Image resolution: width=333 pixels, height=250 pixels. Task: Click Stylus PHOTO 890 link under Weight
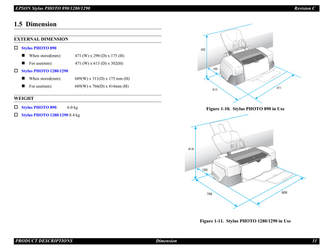point(39,108)
